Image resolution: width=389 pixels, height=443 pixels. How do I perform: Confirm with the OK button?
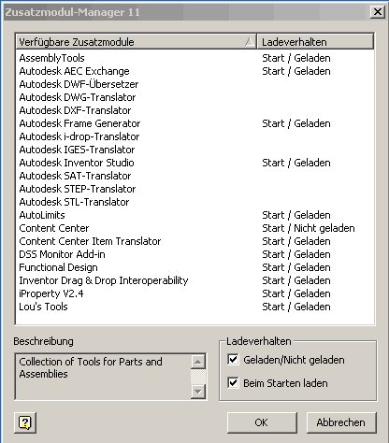tap(262, 422)
